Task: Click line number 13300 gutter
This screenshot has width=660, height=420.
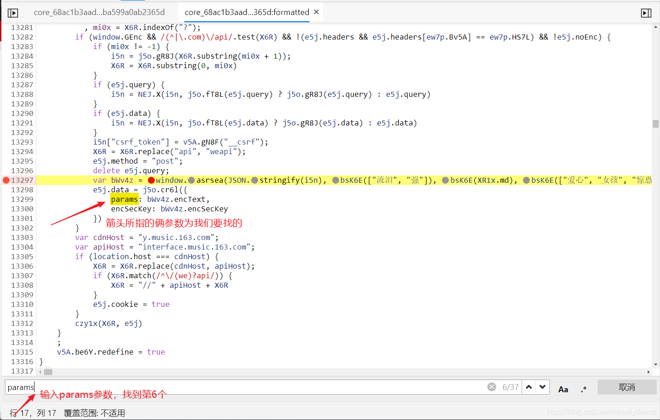Action: 22,209
